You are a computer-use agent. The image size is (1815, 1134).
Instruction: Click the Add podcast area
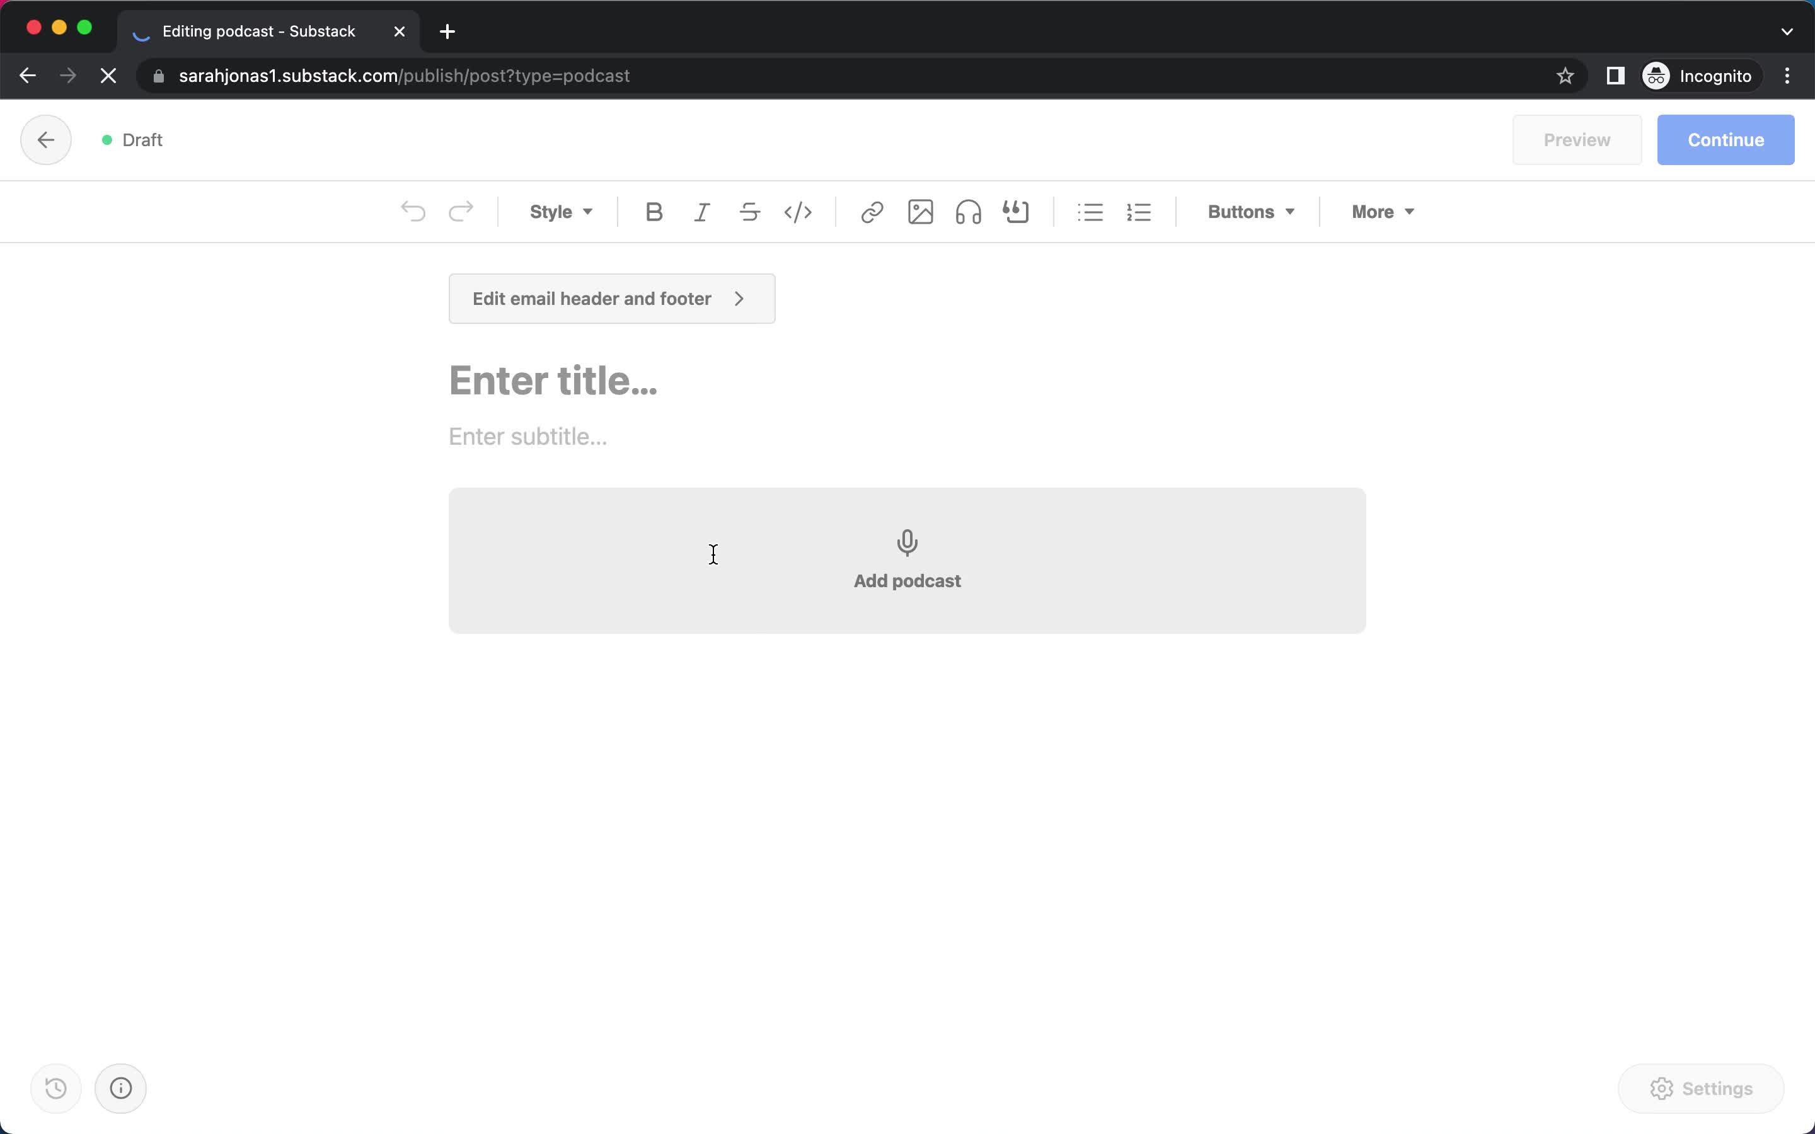tap(907, 559)
